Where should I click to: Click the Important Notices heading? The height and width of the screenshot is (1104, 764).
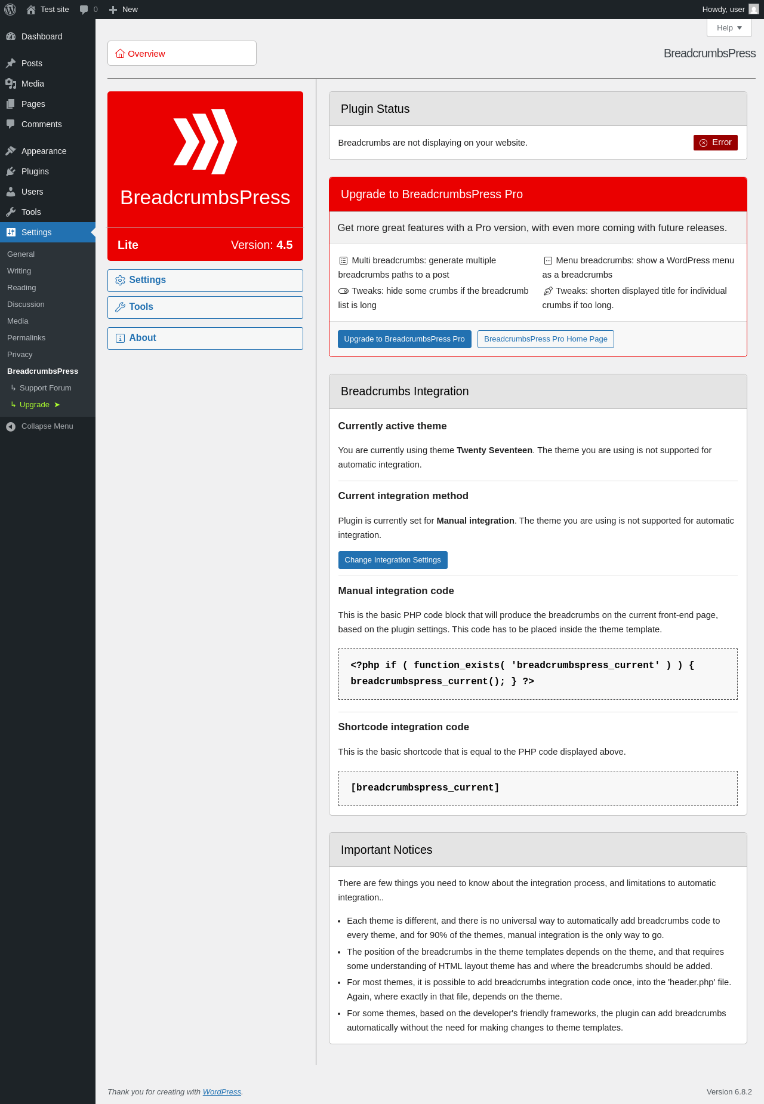[x=387, y=850]
